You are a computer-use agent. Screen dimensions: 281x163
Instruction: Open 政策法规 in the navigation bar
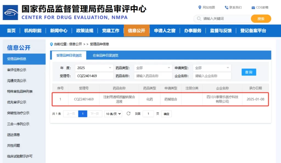point(85,31)
